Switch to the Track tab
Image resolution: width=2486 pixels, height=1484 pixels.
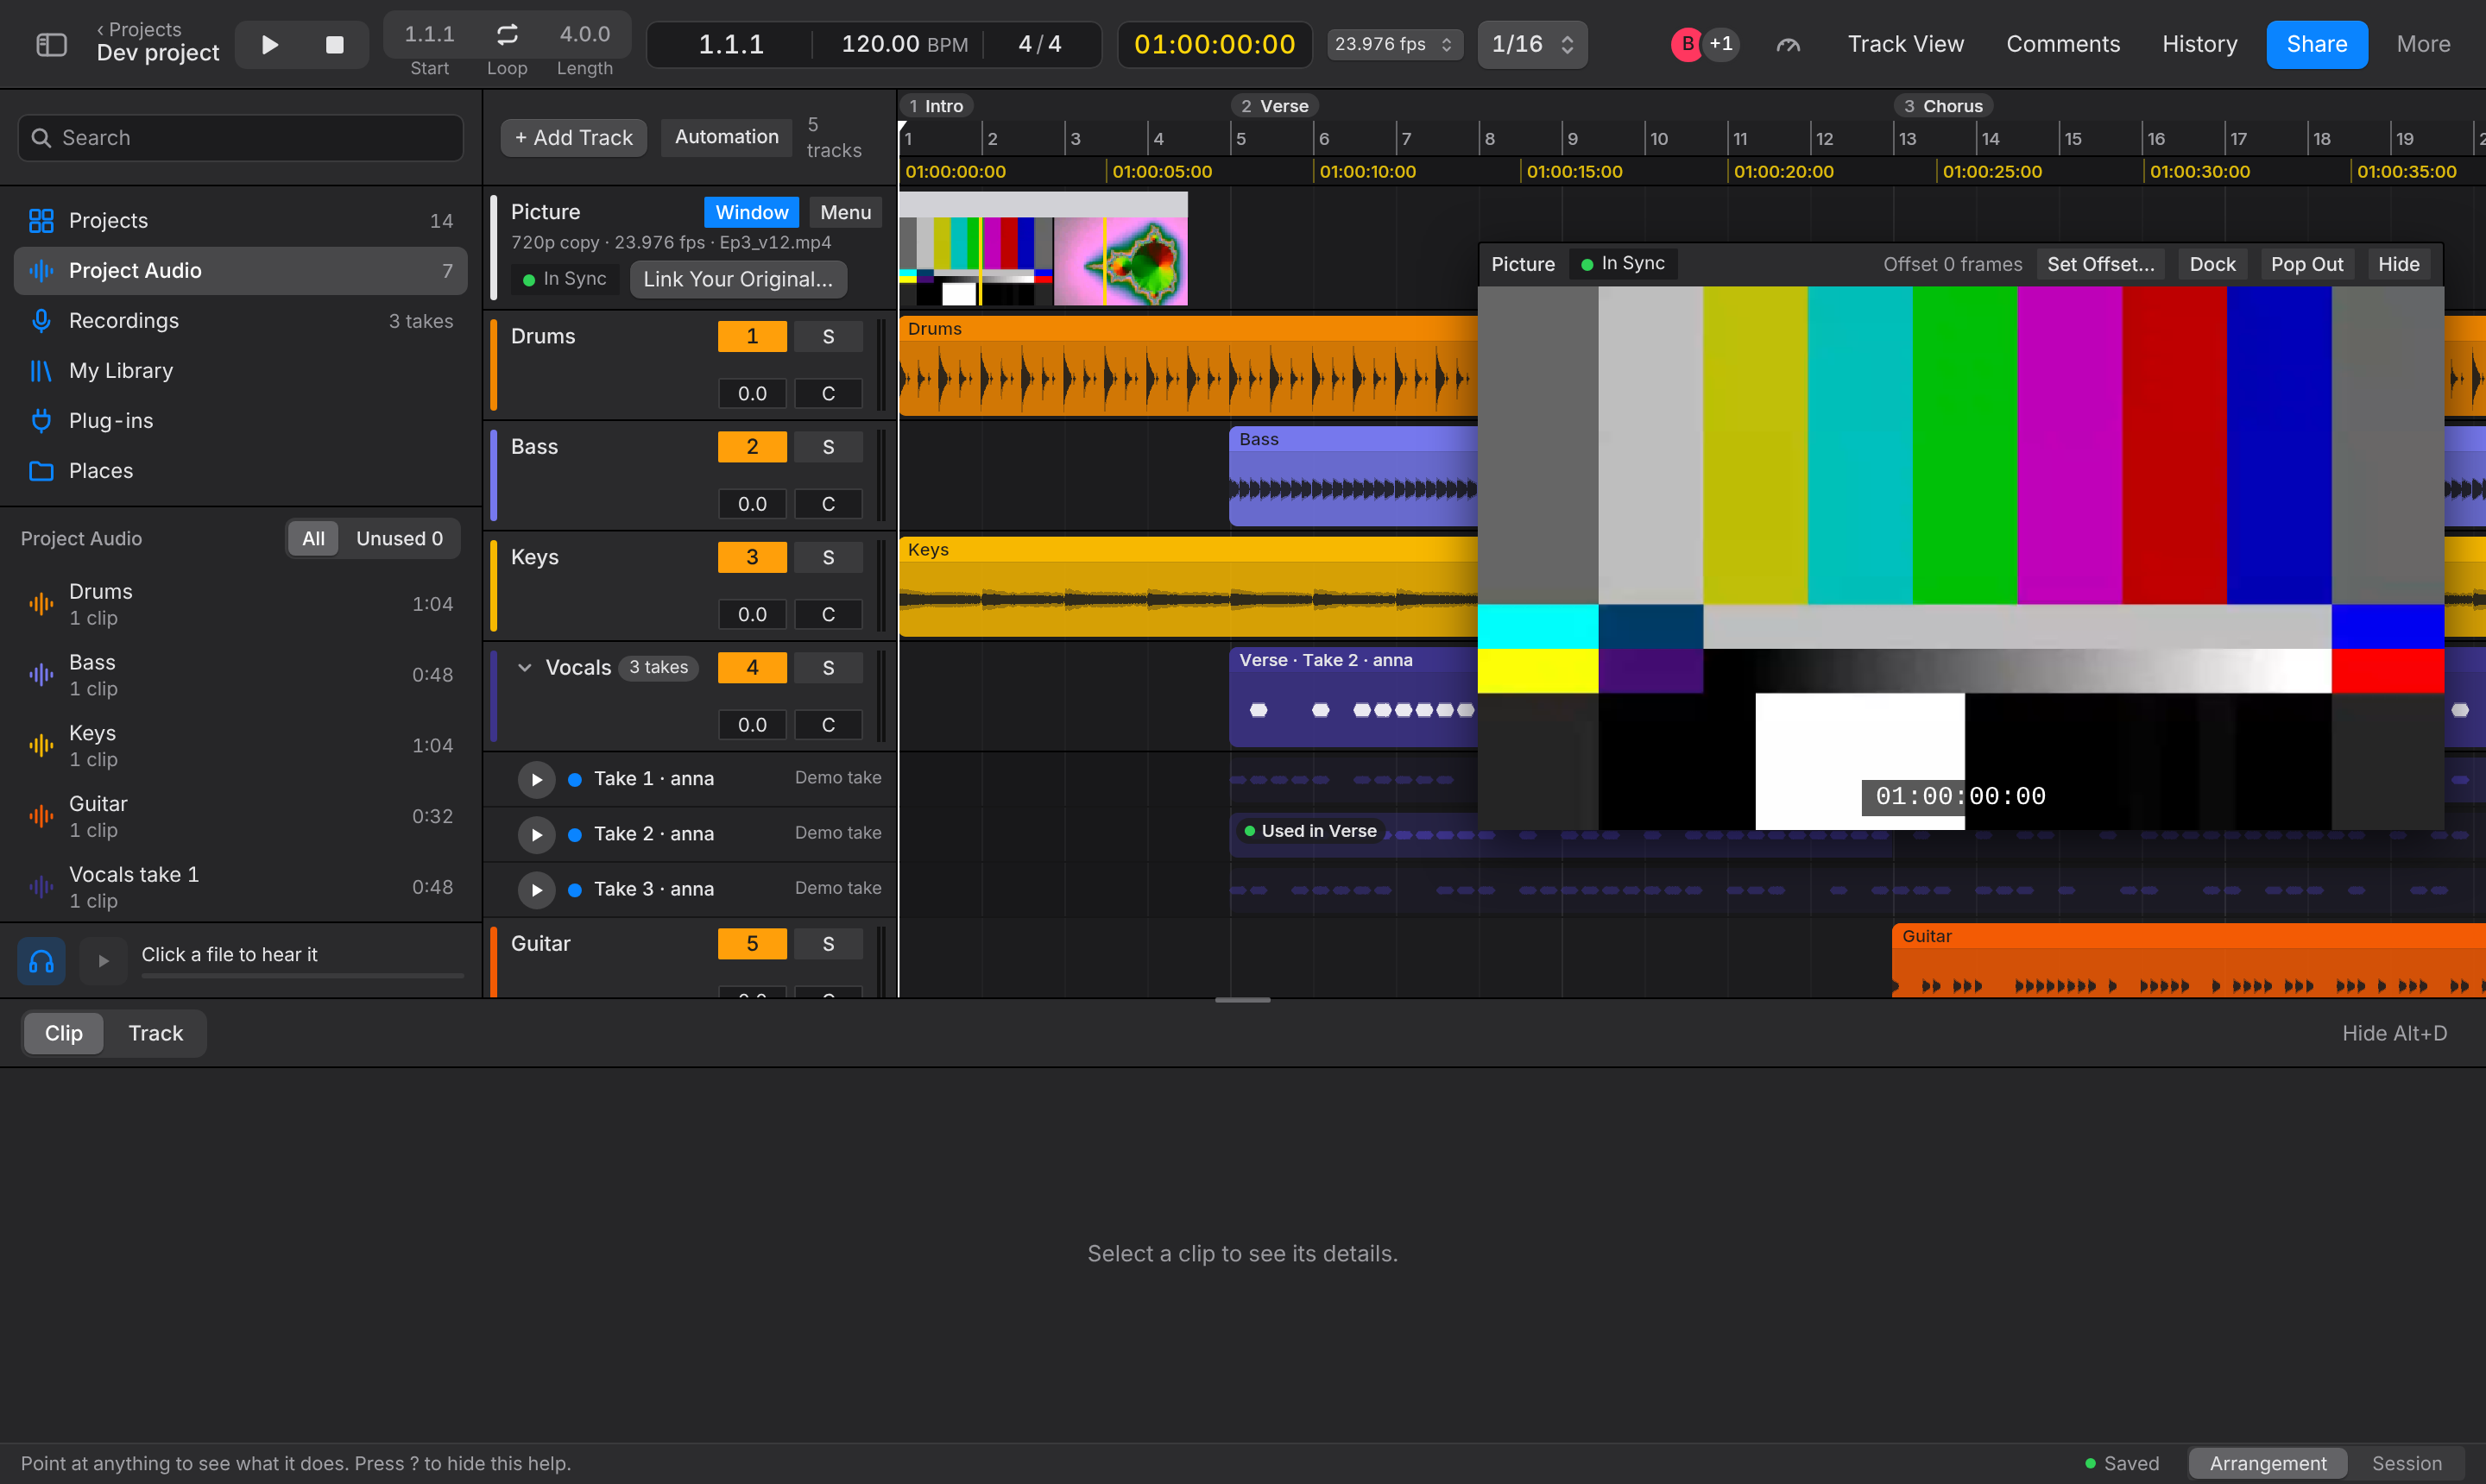point(156,1033)
